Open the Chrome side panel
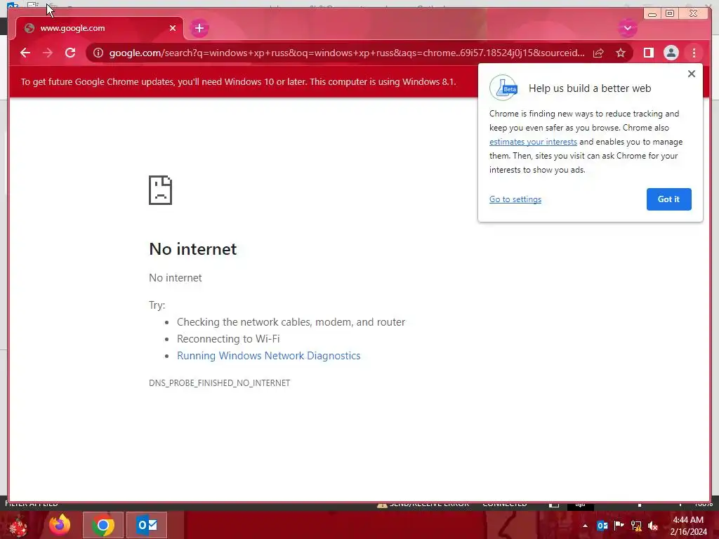 coord(648,53)
